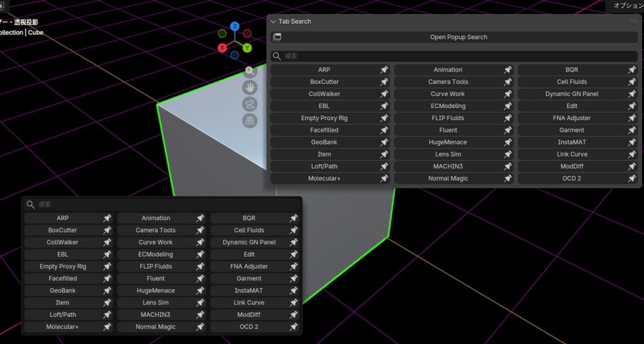Select Molecular+ in the popup list
This screenshot has width=644, height=344.
tap(62, 327)
